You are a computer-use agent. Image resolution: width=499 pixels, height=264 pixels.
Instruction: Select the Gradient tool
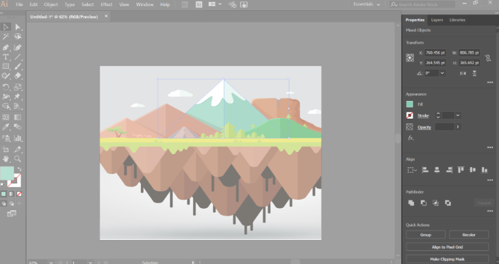pos(18,117)
